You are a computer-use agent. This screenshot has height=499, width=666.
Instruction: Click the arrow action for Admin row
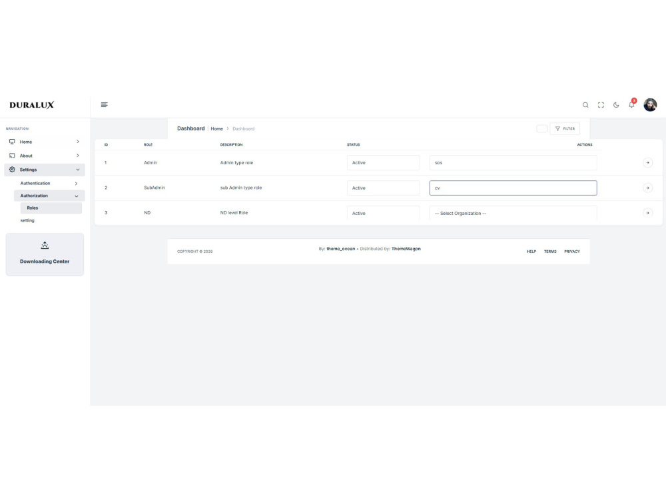click(x=647, y=162)
